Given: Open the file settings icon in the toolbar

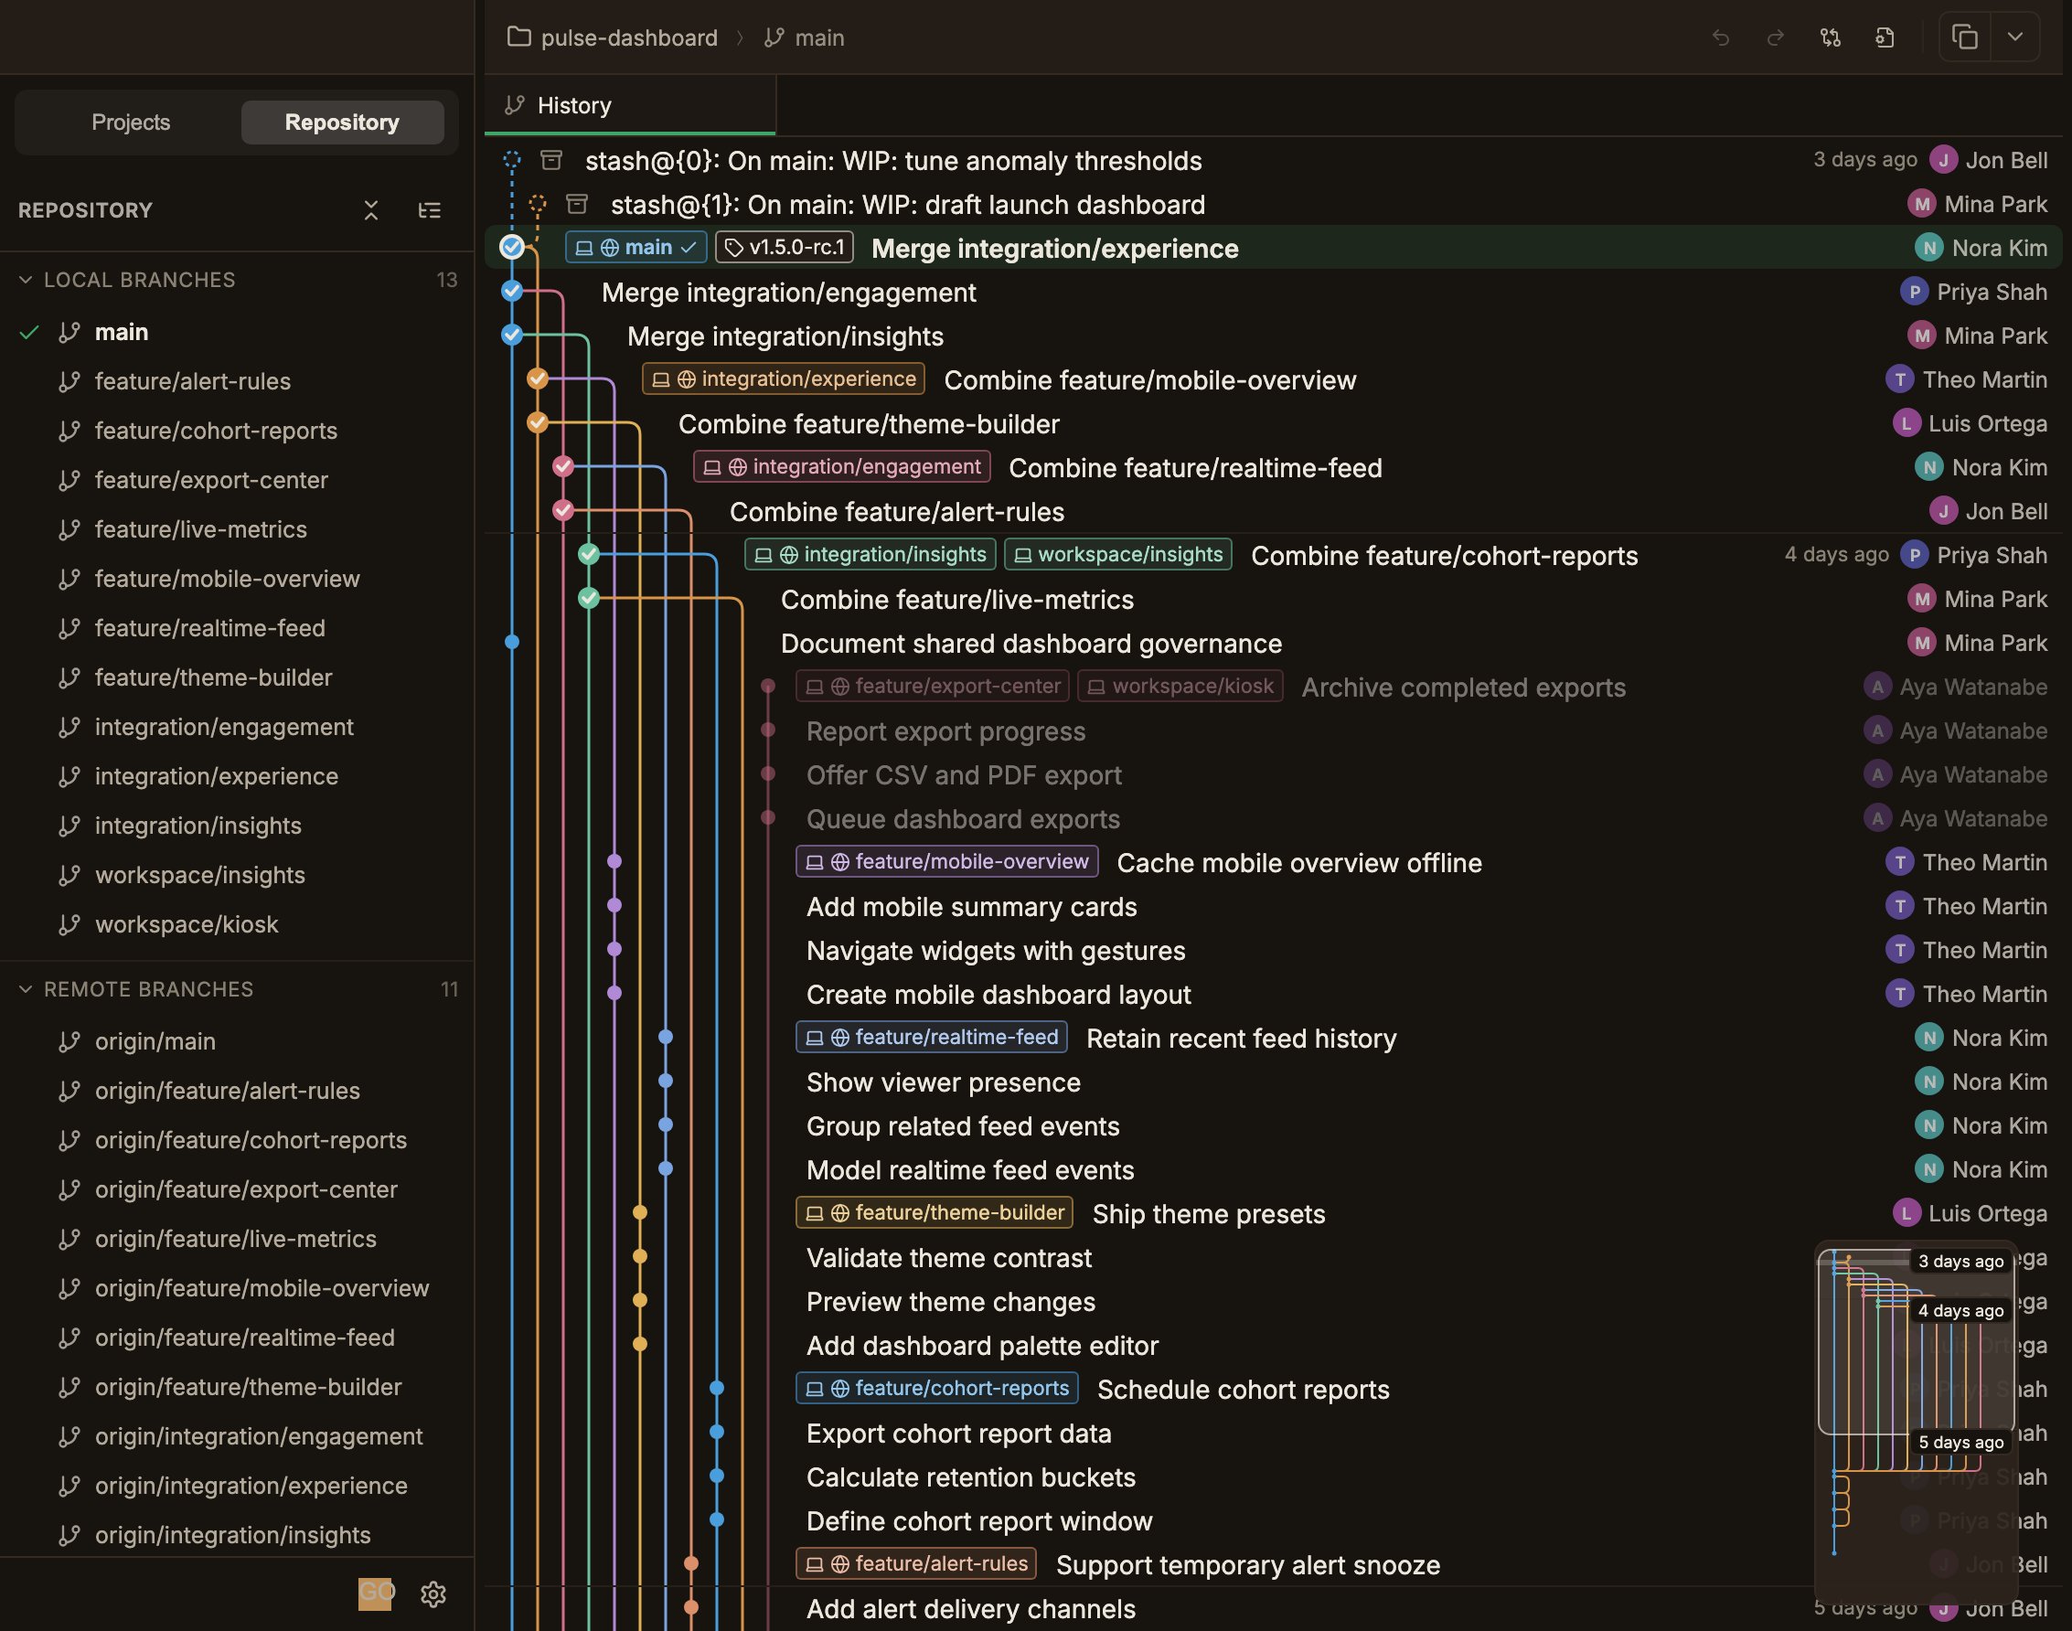Looking at the screenshot, I should pos(1884,38).
